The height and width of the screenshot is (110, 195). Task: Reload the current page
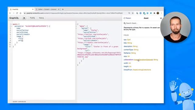17,13
